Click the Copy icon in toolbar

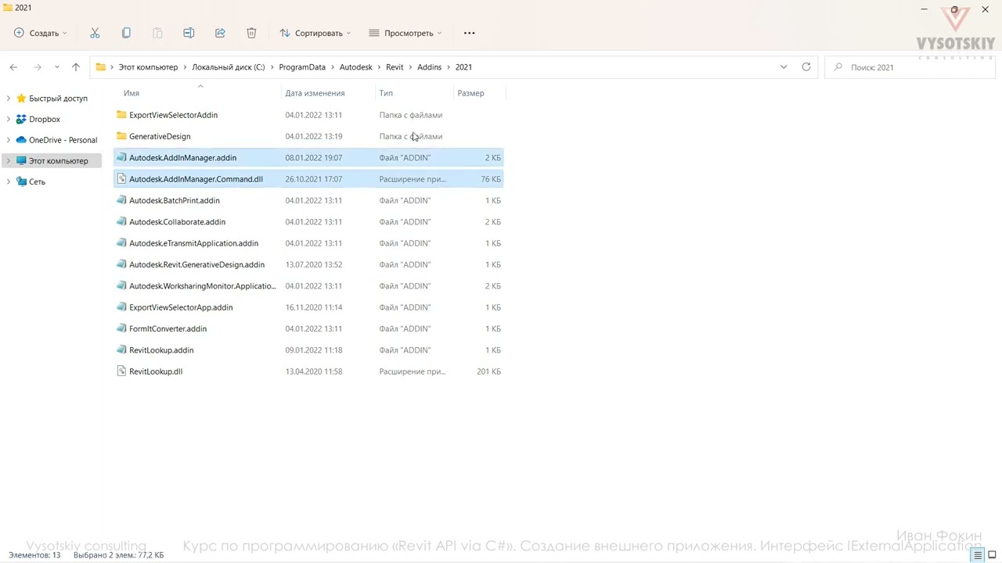[x=126, y=33]
